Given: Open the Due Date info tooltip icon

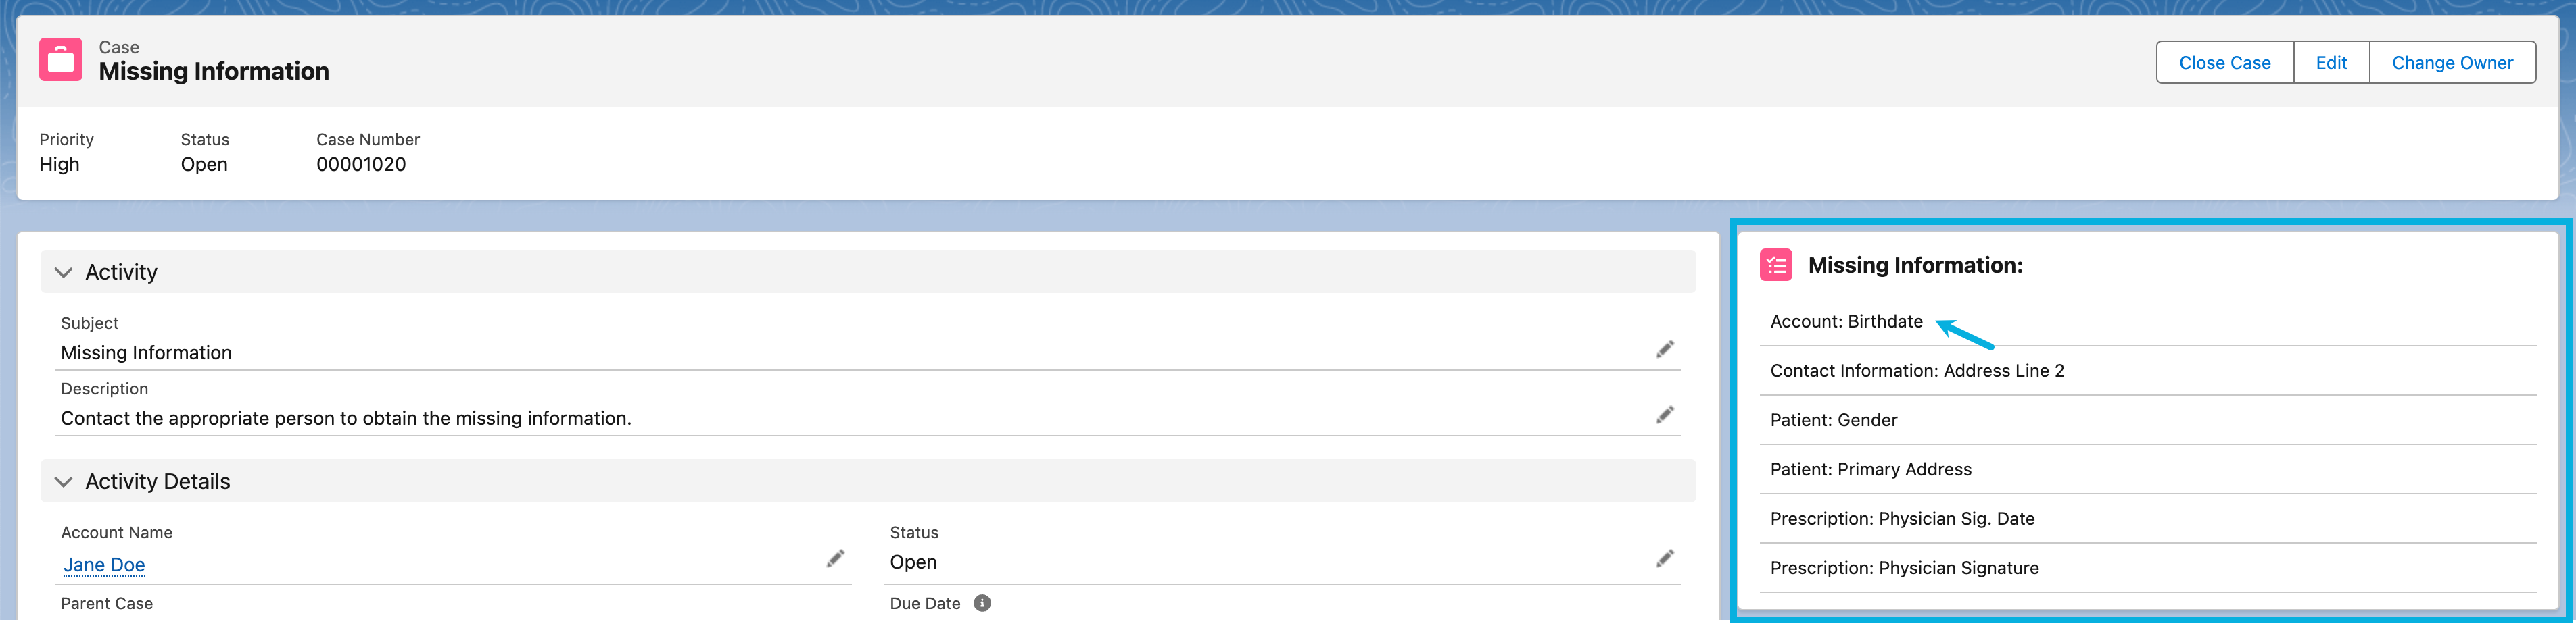Looking at the screenshot, I should click(x=982, y=603).
